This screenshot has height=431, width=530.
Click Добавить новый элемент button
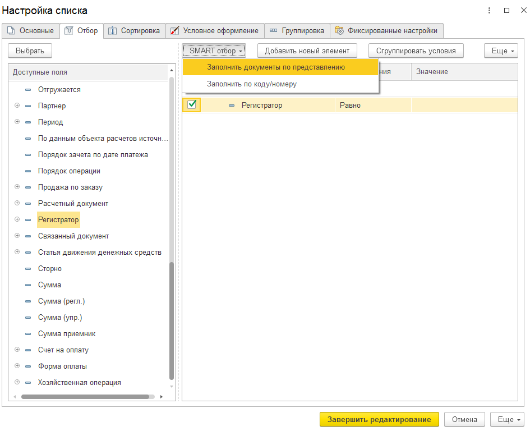[x=307, y=51]
